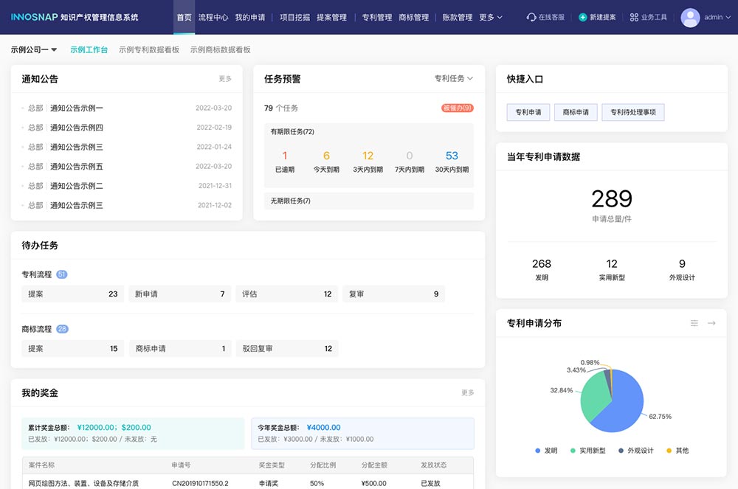
Task: Toggle 发明 legend item in pie chart
Action: [x=545, y=450]
